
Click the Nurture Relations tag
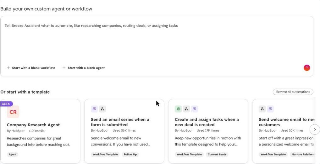pyautogui.click(x=302, y=154)
